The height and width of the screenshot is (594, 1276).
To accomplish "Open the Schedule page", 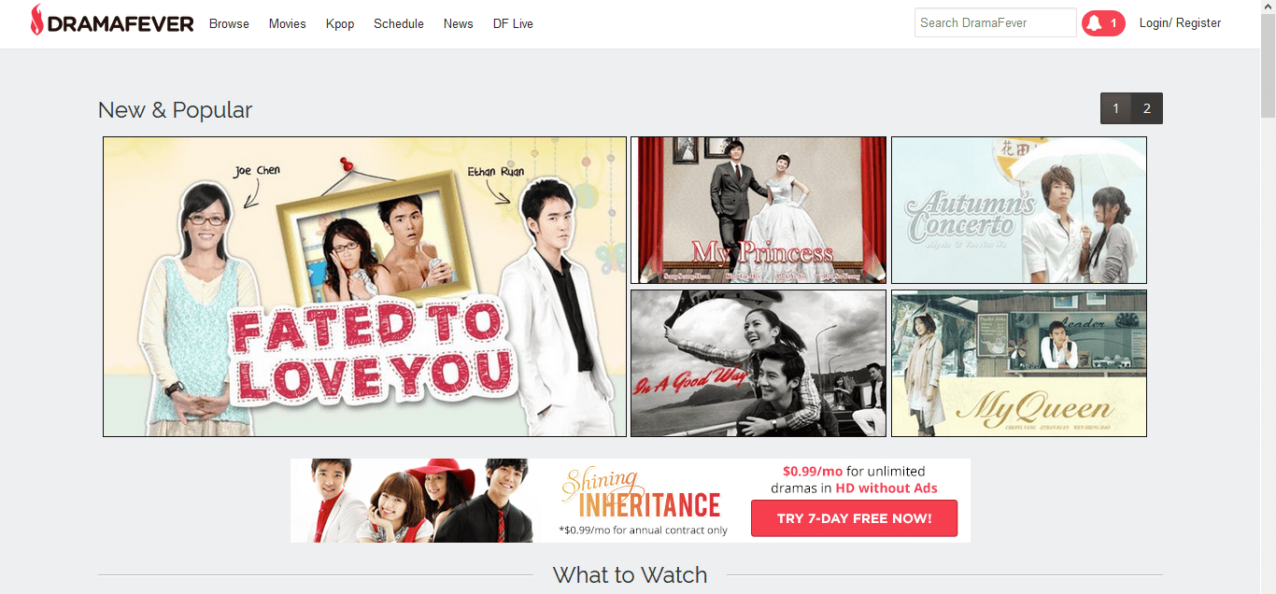I will 398,23.
